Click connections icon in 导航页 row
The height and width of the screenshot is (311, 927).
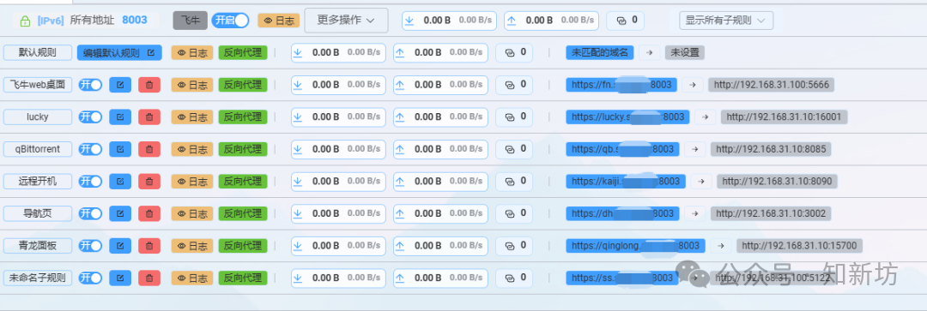click(x=510, y=213)
